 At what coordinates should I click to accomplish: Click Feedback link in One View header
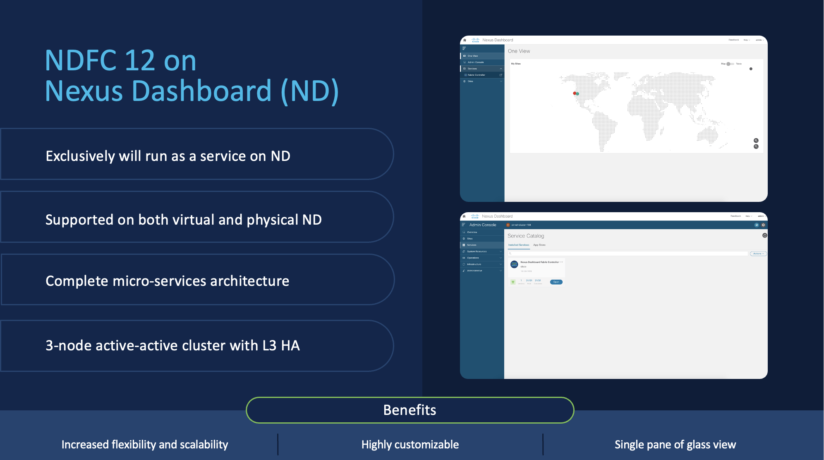pos(733,40)
